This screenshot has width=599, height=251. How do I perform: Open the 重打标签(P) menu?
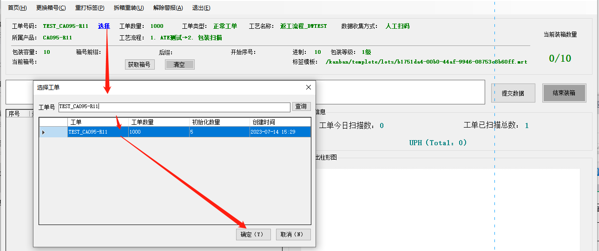tap(90, 8)
